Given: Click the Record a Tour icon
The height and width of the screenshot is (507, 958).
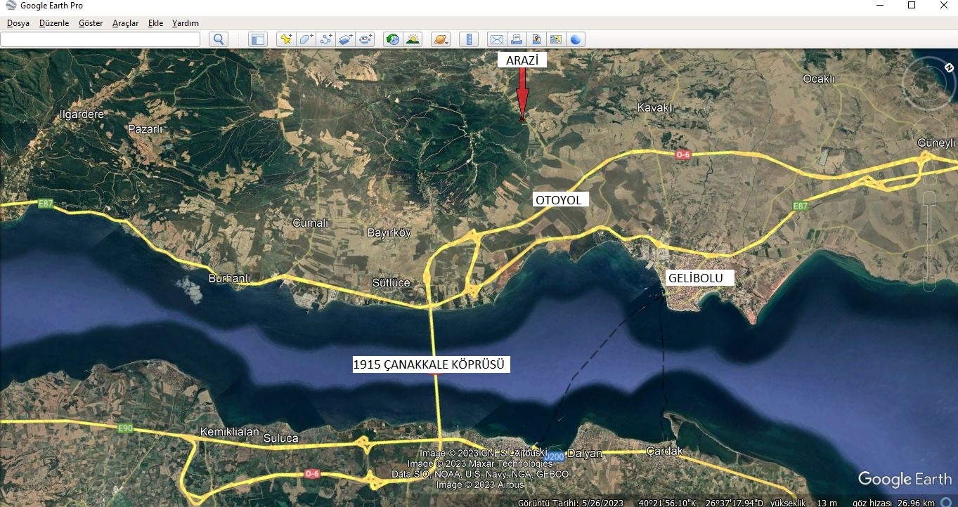Looking at the screenshot, I should click(365, 39).
